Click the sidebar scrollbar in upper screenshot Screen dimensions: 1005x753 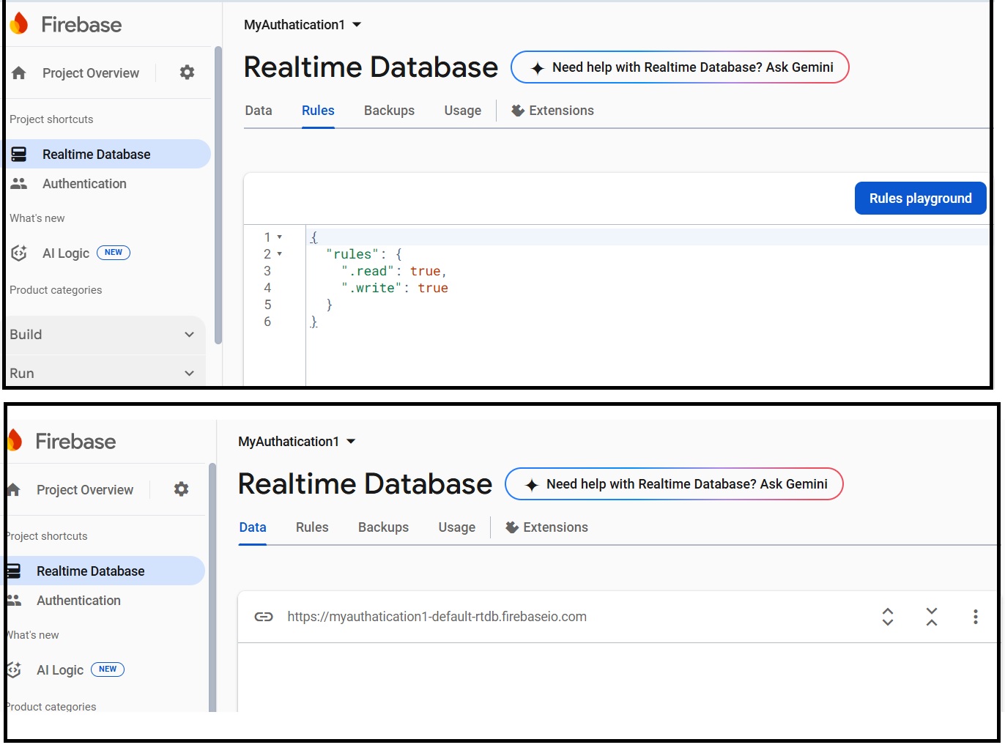click(218, 194)
